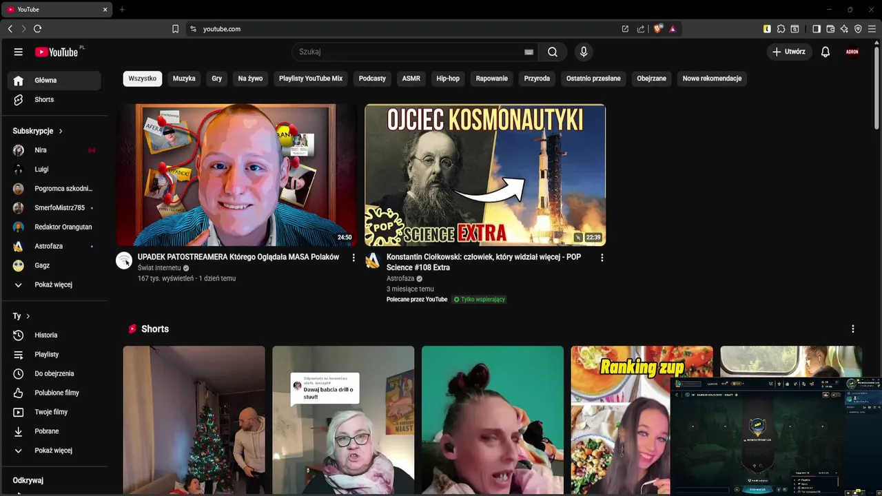Open the Shorts shelf options menu
Image resolution: width=882 pixels, height=496 pixels.
click(x=853, y=329)
